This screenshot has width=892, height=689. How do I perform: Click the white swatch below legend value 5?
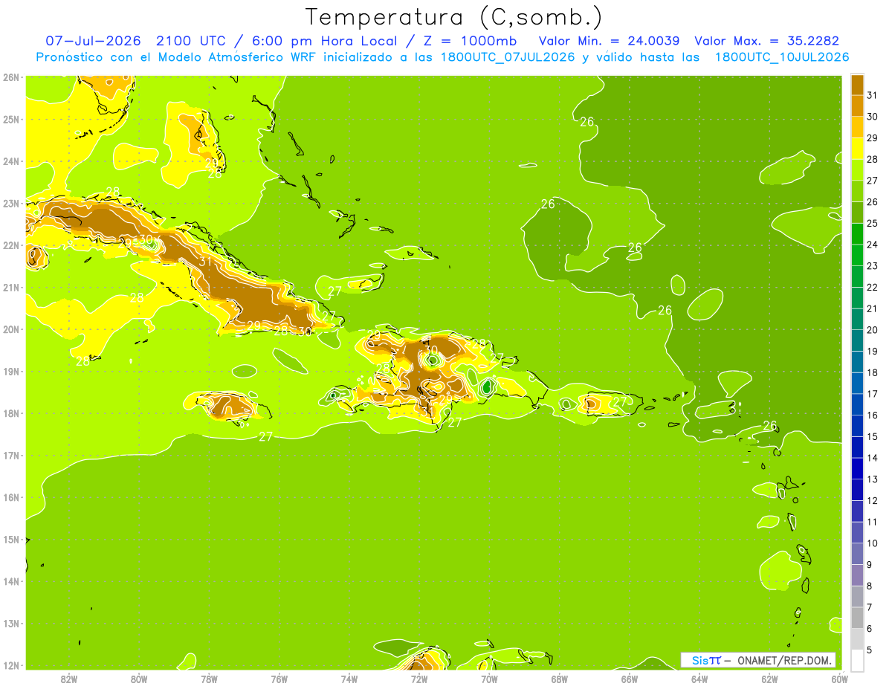tap(857, 660)
